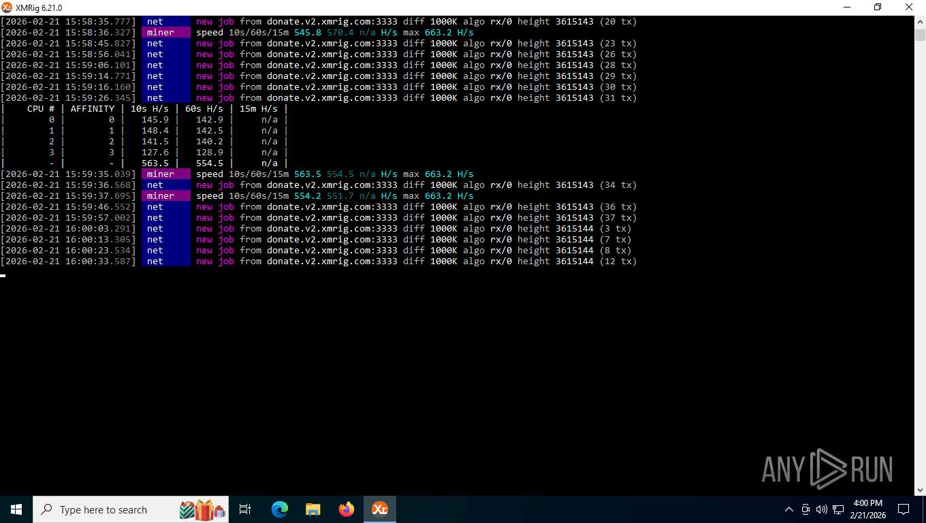Click the console scrollbar down arrow
Viewport: 926px width, 523px height.
point(920,490)
